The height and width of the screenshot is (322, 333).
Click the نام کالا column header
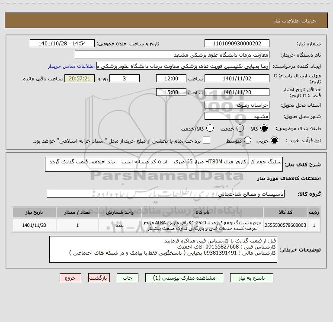(202, 212)
